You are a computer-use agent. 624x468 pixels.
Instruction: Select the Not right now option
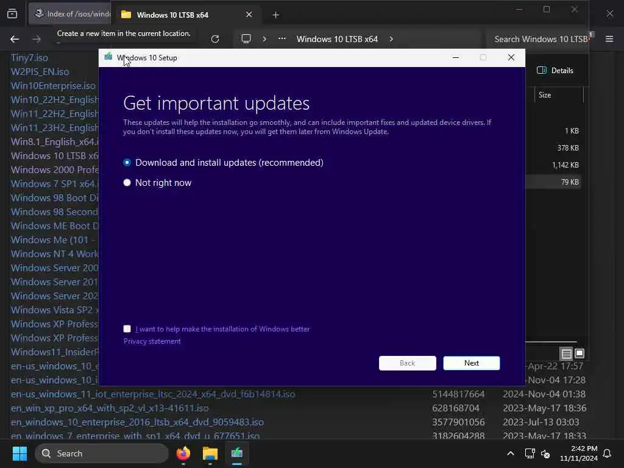(x=127, y=183)
